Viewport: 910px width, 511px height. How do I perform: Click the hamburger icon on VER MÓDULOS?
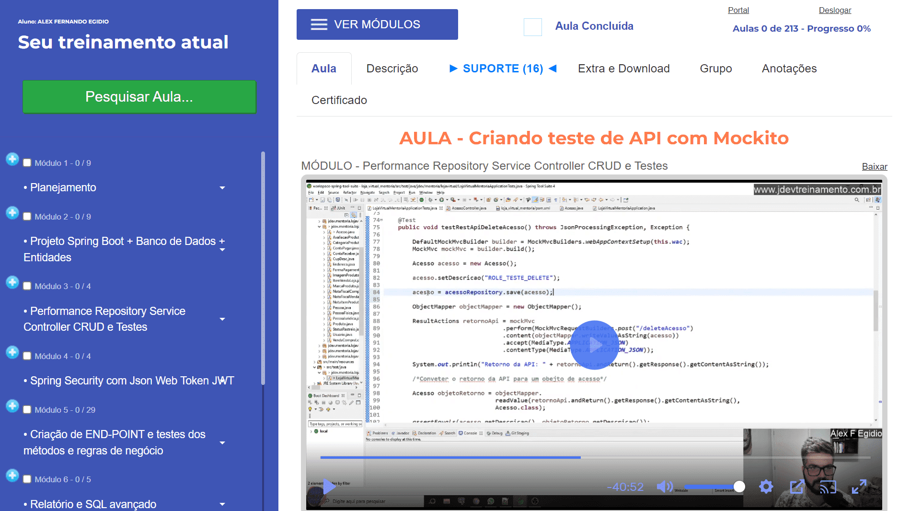319,24
